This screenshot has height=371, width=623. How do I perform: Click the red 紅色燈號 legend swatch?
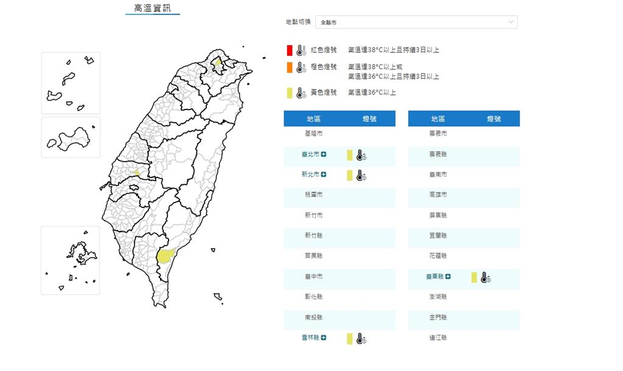point(290,50)
